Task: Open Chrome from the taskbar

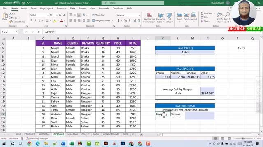Action: 29,143
